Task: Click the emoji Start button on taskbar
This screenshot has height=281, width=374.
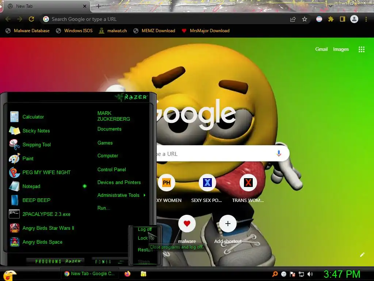Action: point(10,275)
